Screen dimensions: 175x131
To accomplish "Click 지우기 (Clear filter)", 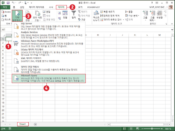I will (x=83, y=12).
